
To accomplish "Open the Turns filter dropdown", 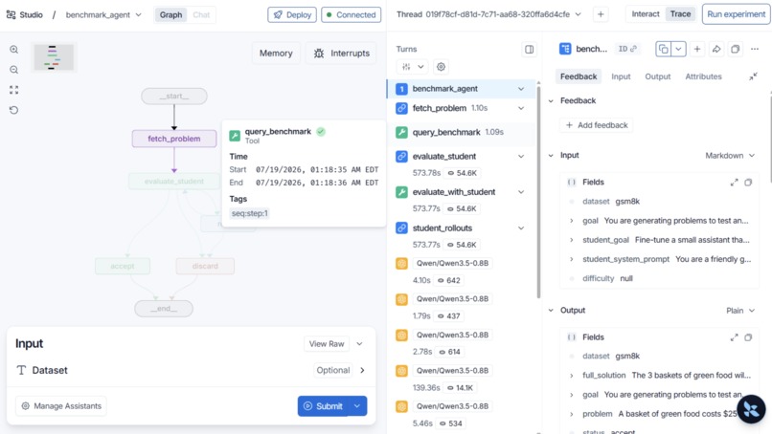I will 412,67.
